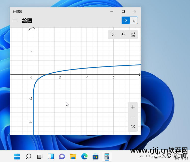Image resolution: width=190 pixels, height=162 pixels.
Task: Open Microsoft Store from taskbar
Action: coord(96,156)
